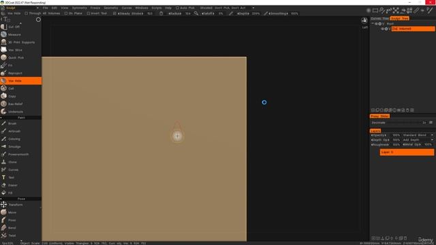Open the Edit menu
Image resolution: width=436 pixels, height=245 pixels.
(54, 7)
